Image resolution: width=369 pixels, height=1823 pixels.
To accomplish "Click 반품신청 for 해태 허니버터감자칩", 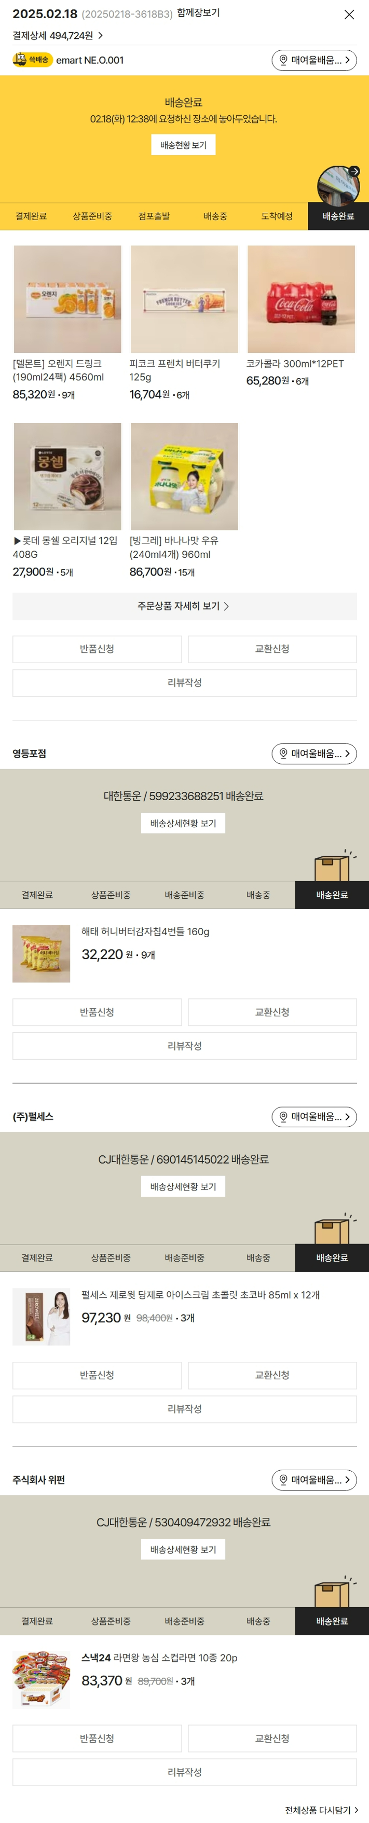I will [x=97, y=1012].
